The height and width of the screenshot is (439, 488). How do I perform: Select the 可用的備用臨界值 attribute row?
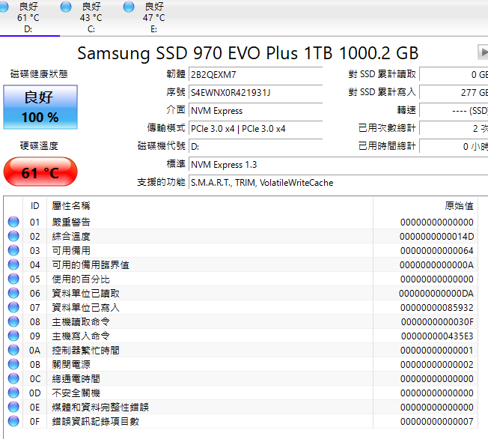241,265
